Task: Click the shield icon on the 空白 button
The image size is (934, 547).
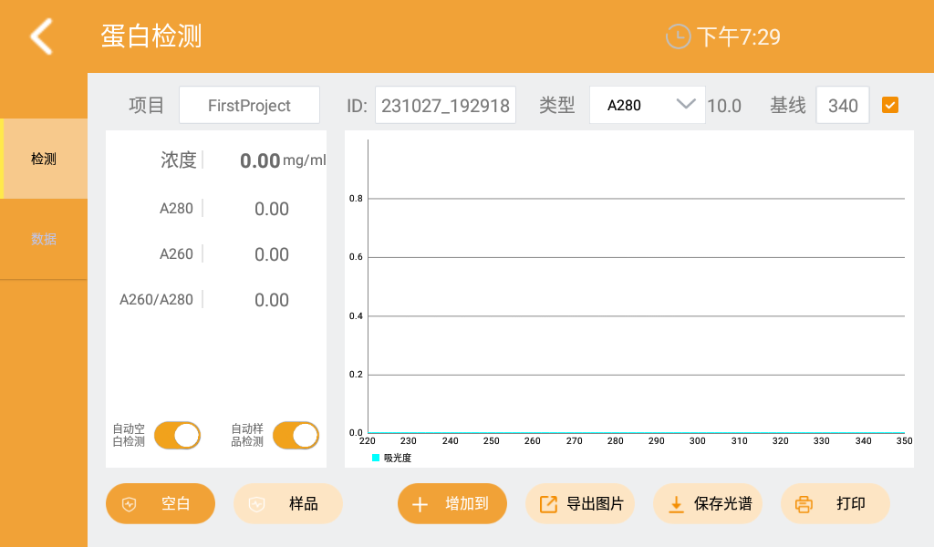Action: [x=129, y=503]
